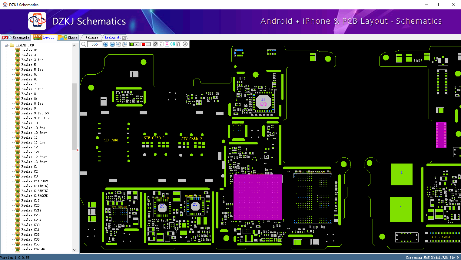
Task: Click the Component:565 status bar text
Action: coord(418,258)
